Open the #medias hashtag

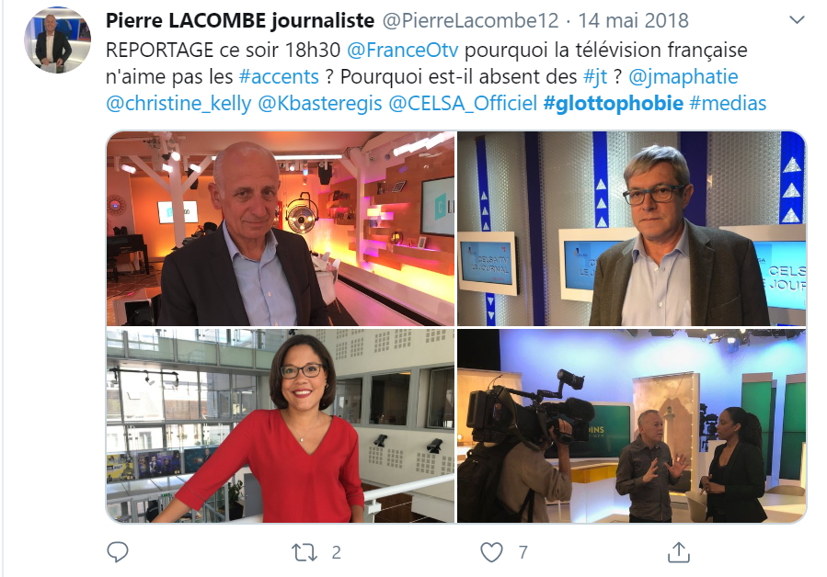[728, 103]
